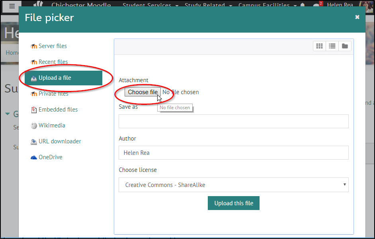The image size is (375, 239).
Task: Switch to list display view
Action: pos(332,46)
